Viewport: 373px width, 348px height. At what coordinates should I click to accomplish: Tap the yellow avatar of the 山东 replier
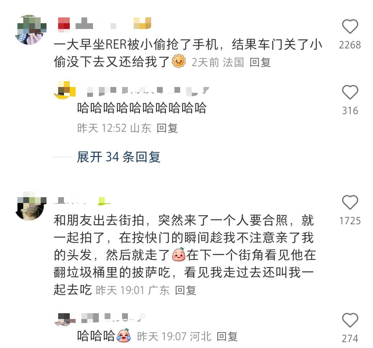click(65, 90)
